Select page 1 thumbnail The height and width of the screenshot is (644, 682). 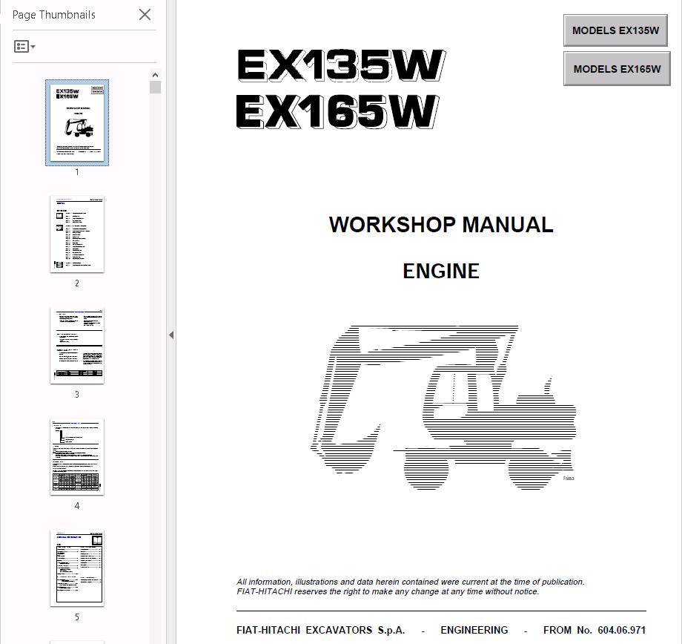click(77, 123)
